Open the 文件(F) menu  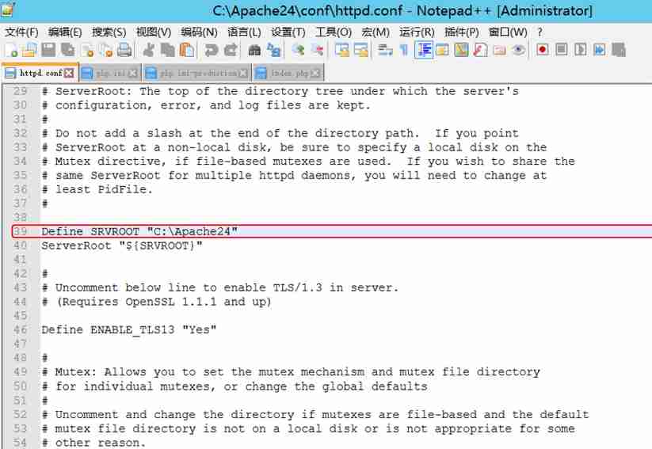[21, 32]
